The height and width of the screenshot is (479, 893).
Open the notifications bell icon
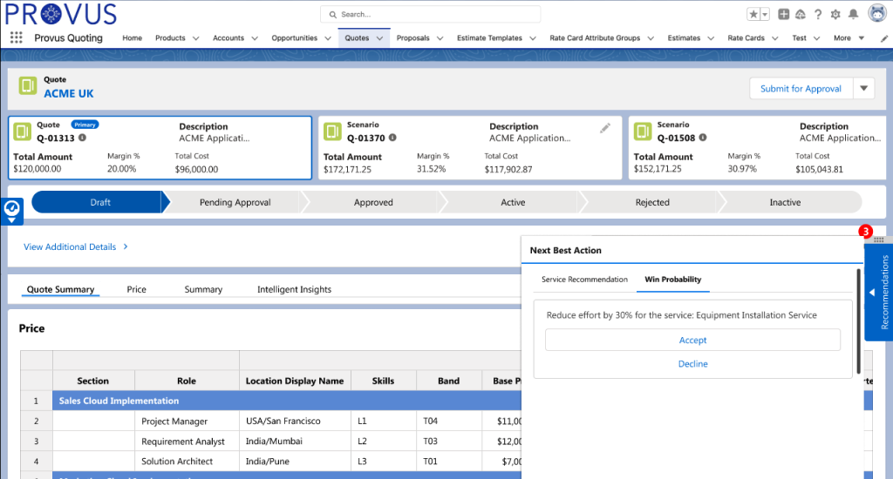pyautogui.click(x=853, y=14)
